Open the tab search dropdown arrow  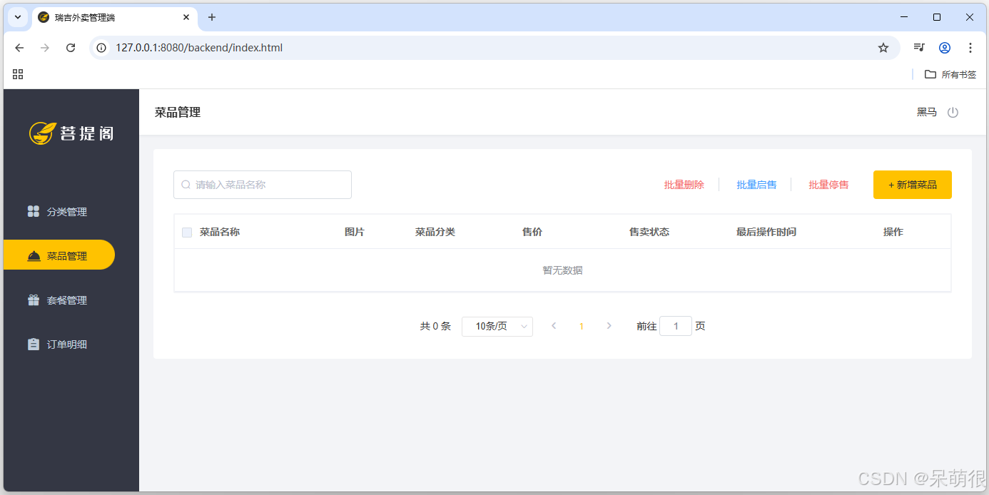[x=18, y=17]
